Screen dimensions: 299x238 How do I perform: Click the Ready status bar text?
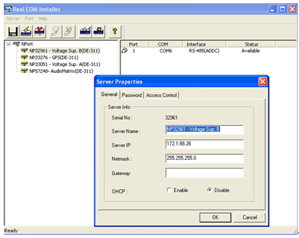[x=11, y=230]
